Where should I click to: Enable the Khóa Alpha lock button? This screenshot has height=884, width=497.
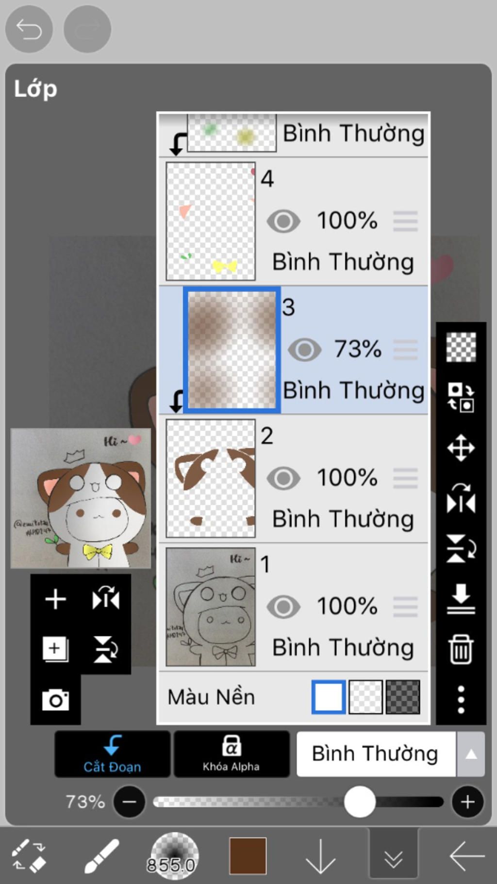click(x=232, y=754)
